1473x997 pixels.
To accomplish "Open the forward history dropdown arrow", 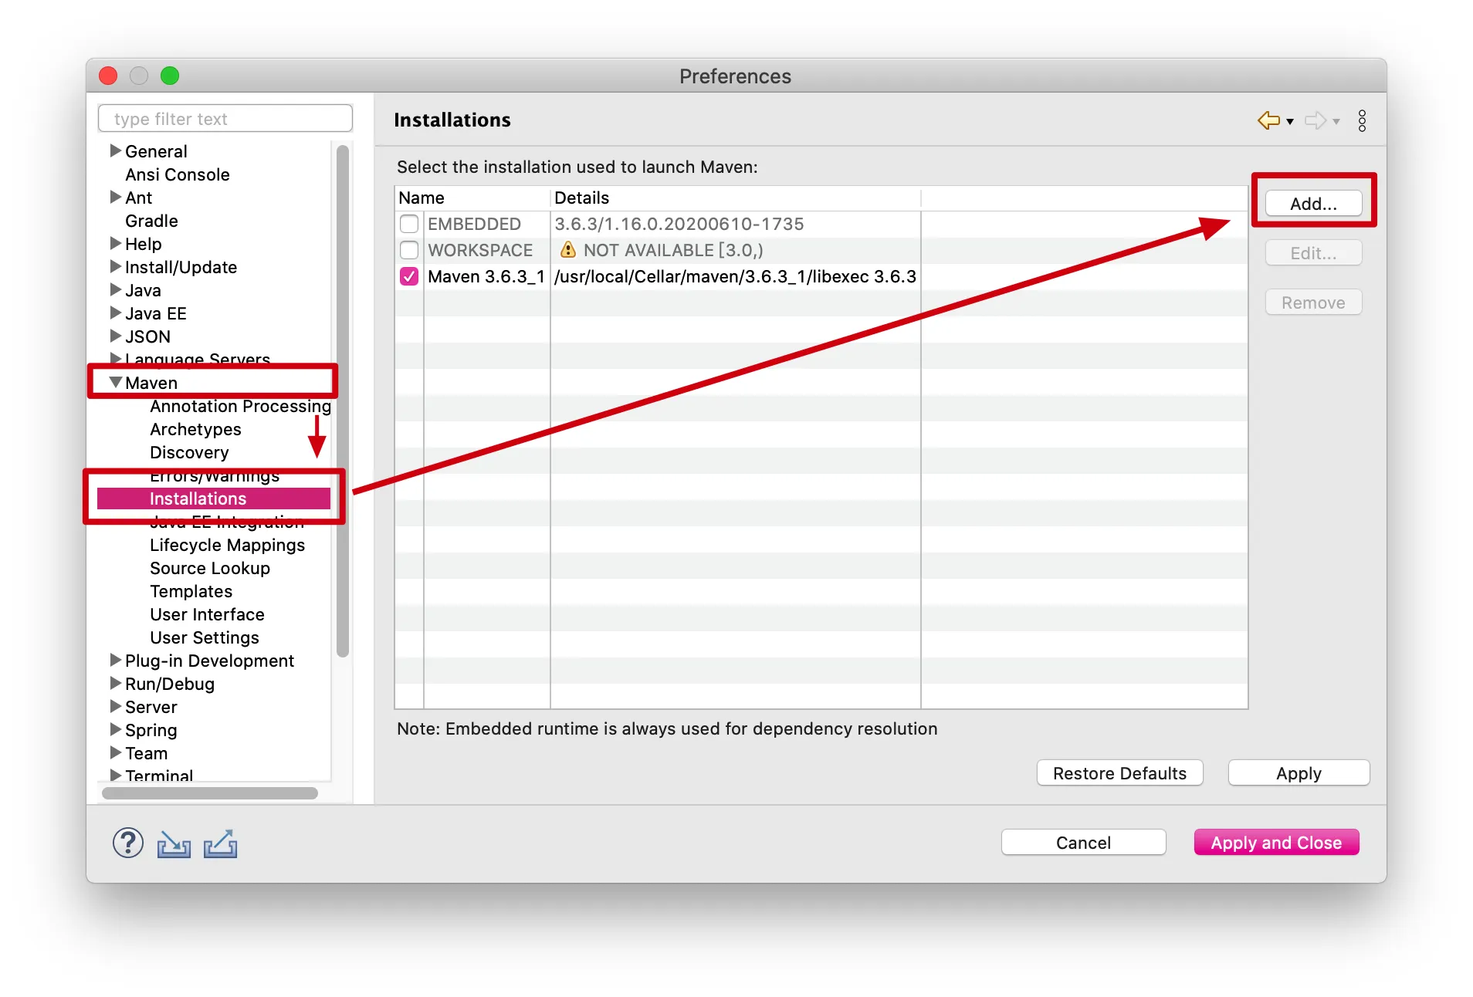I will click(1336, 121).
